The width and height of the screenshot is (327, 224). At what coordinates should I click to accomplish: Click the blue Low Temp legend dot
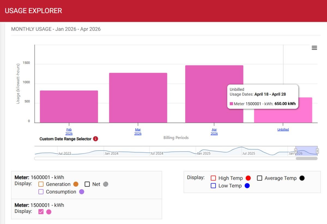247,186
